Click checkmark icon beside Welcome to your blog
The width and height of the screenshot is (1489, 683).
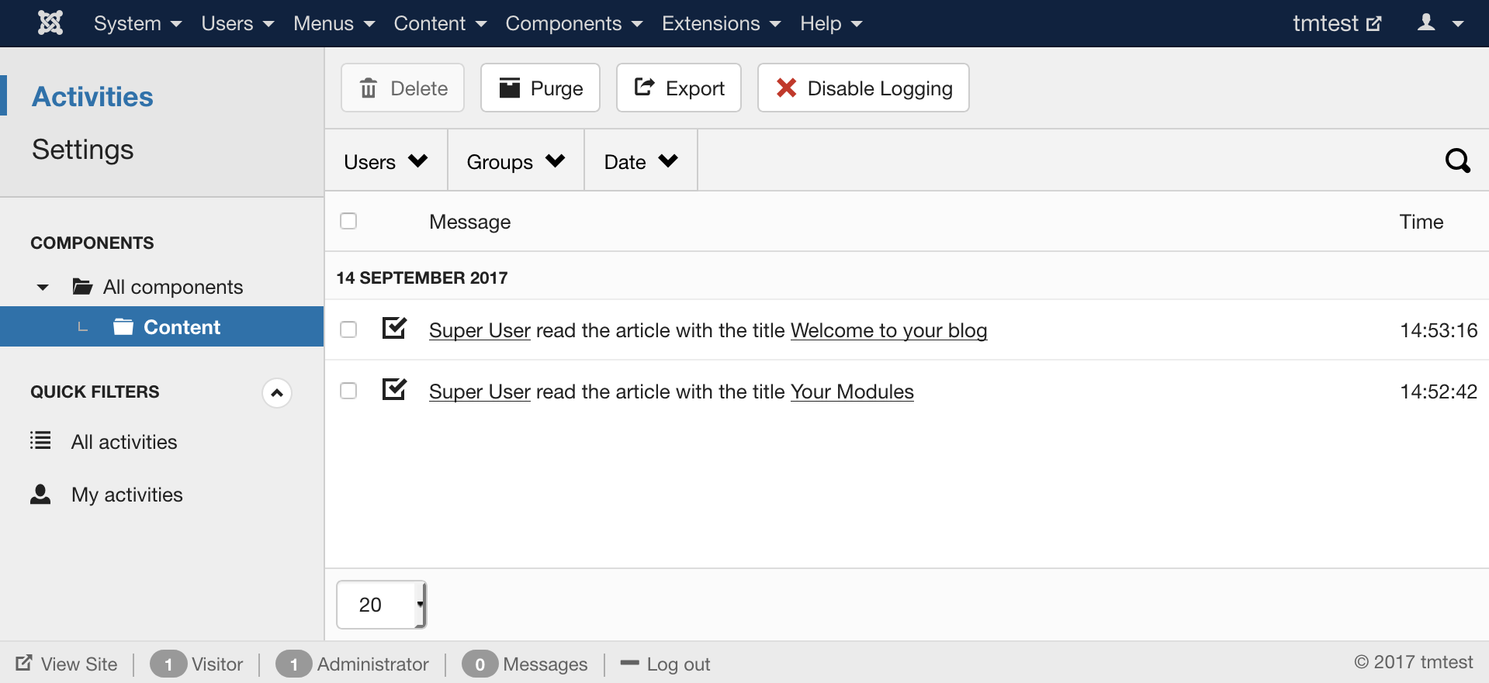(394, 328)
